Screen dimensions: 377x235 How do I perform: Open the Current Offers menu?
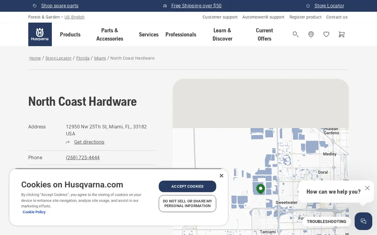click(x=264, y=34)
